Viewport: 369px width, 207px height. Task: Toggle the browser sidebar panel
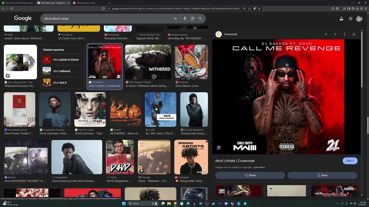coord(348,9)
